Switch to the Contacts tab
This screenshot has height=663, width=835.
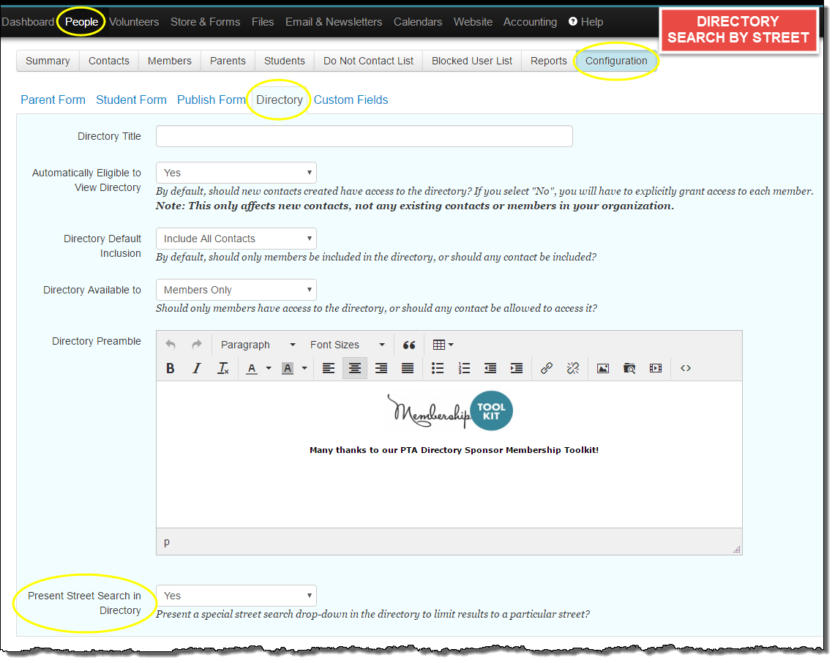[108, 61]
